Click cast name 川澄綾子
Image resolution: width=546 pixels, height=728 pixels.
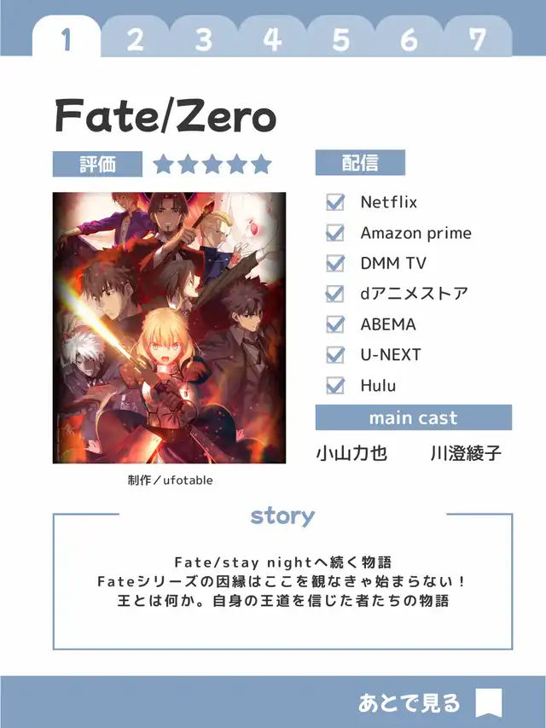pyautogui.click(x=466, y=453)
